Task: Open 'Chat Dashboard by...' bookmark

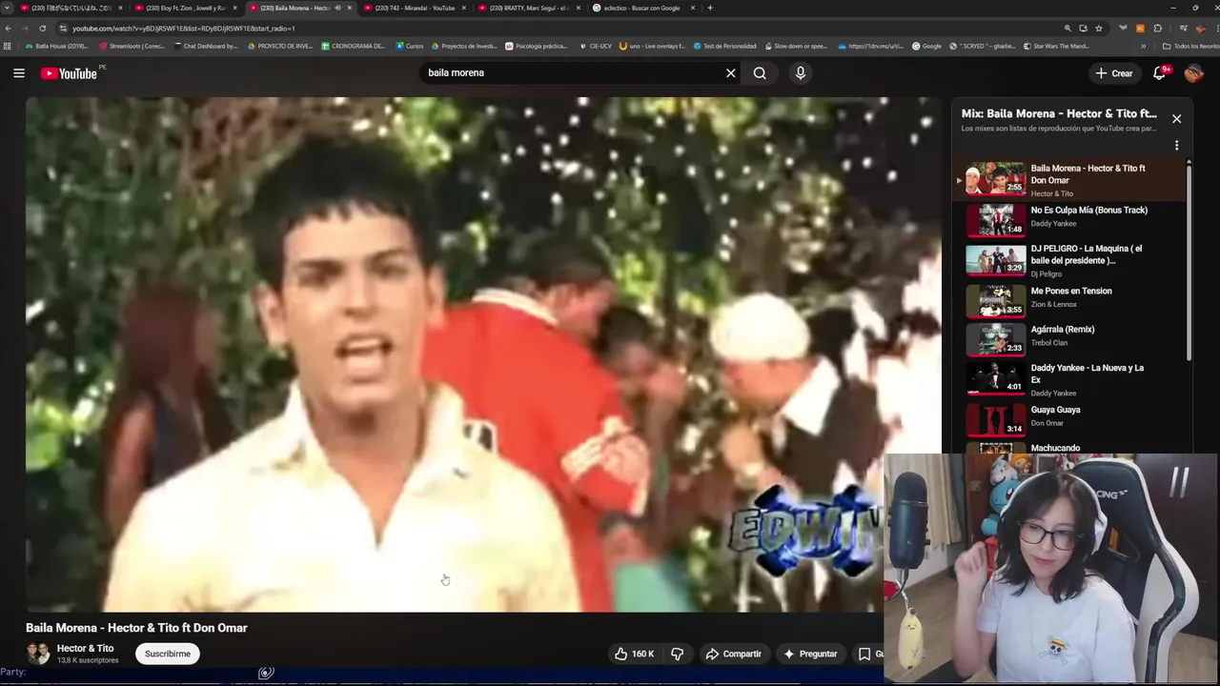Action: (206, 46)
